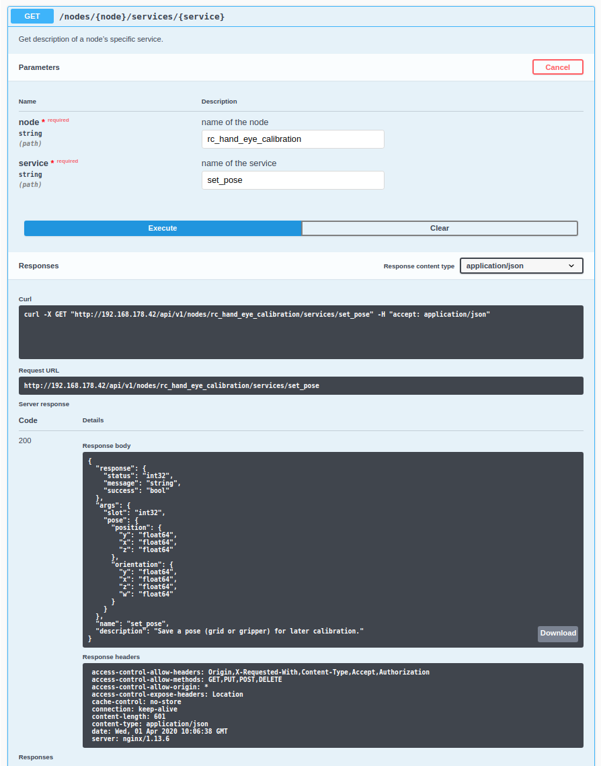Click the curl command code block
Viewport: 601px width, 766px height.
point(300,332)
